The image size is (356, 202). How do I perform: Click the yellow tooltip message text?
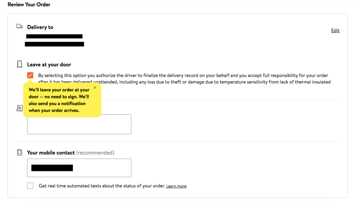(59, 100)
